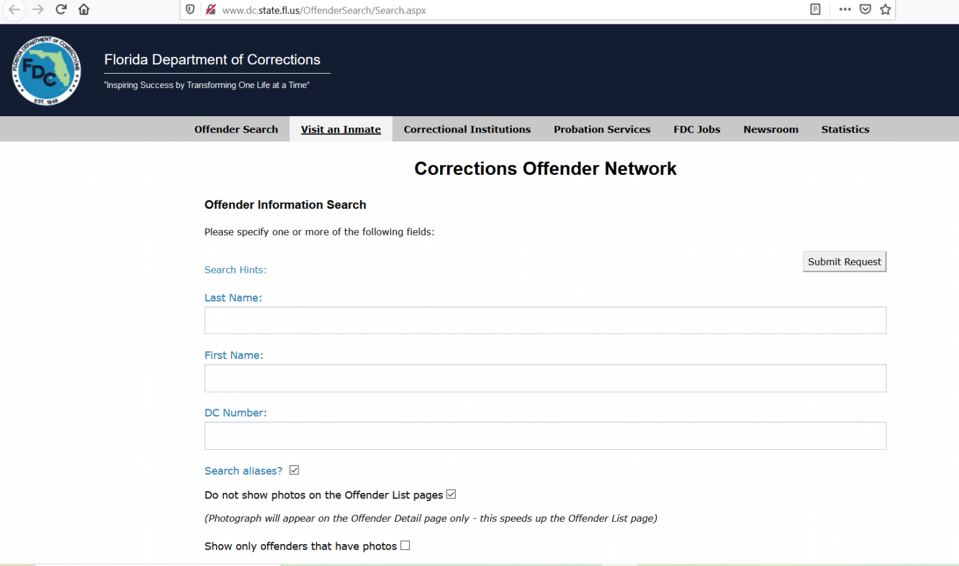The image size is (959, 566).
Task: Reload the page with refresh icon
Action: [61, 9]
